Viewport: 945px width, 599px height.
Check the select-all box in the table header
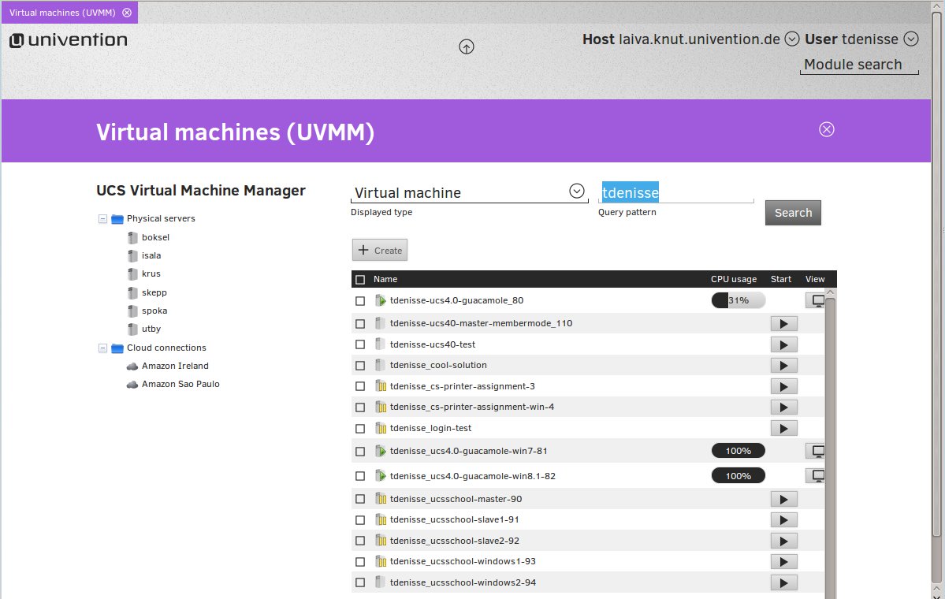pos(359,278)
